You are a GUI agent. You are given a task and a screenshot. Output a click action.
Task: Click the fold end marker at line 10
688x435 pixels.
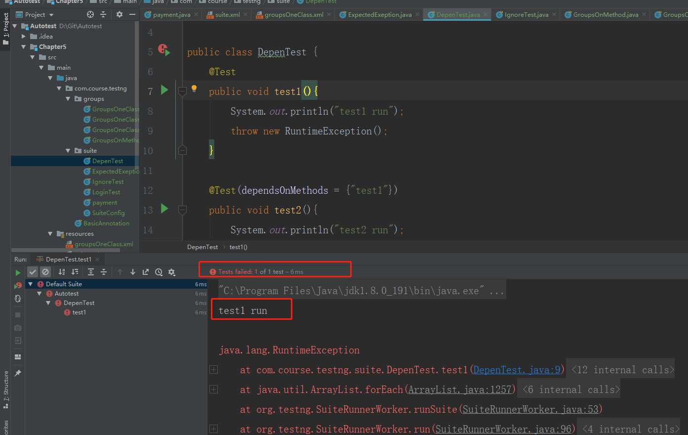pyautogui.click(x=182, y=150)
